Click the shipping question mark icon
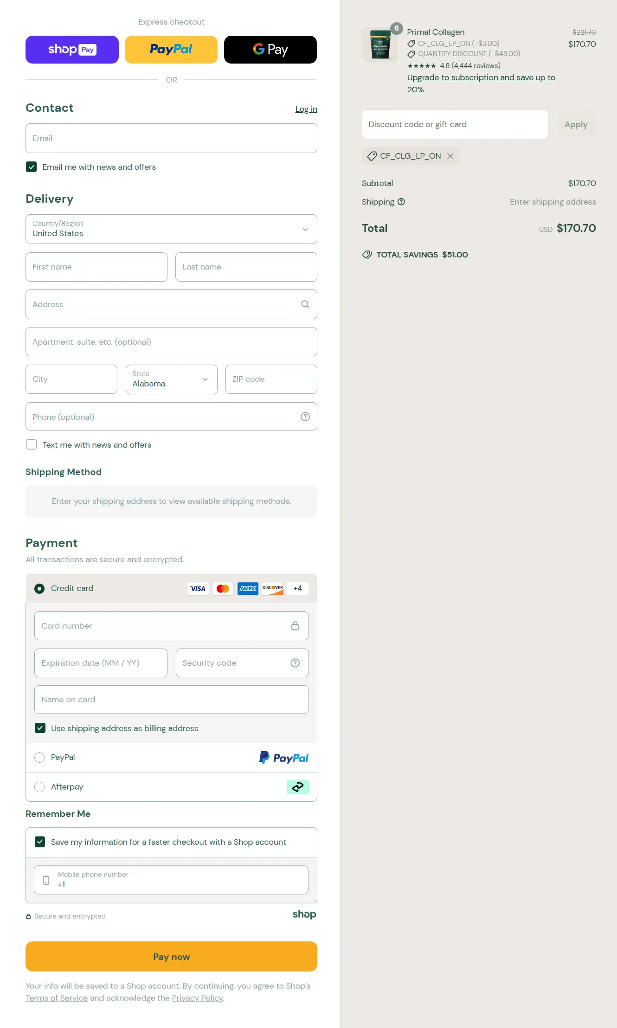The height and width of the screenshot is (1028, 617). click(402, 202)
